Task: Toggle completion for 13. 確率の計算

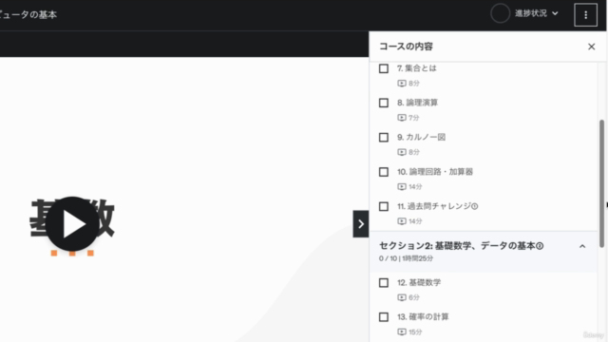Action: pos(384,316)
